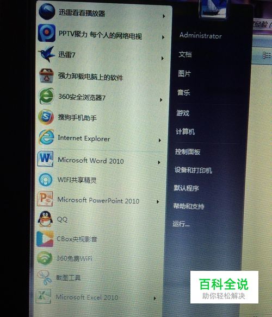Expand PowerPoint 2010 recent files arrow
Screen dimensions: 272x317
point(158,202)
